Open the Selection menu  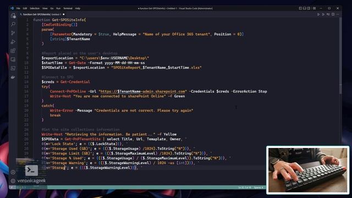click(35, 8)
